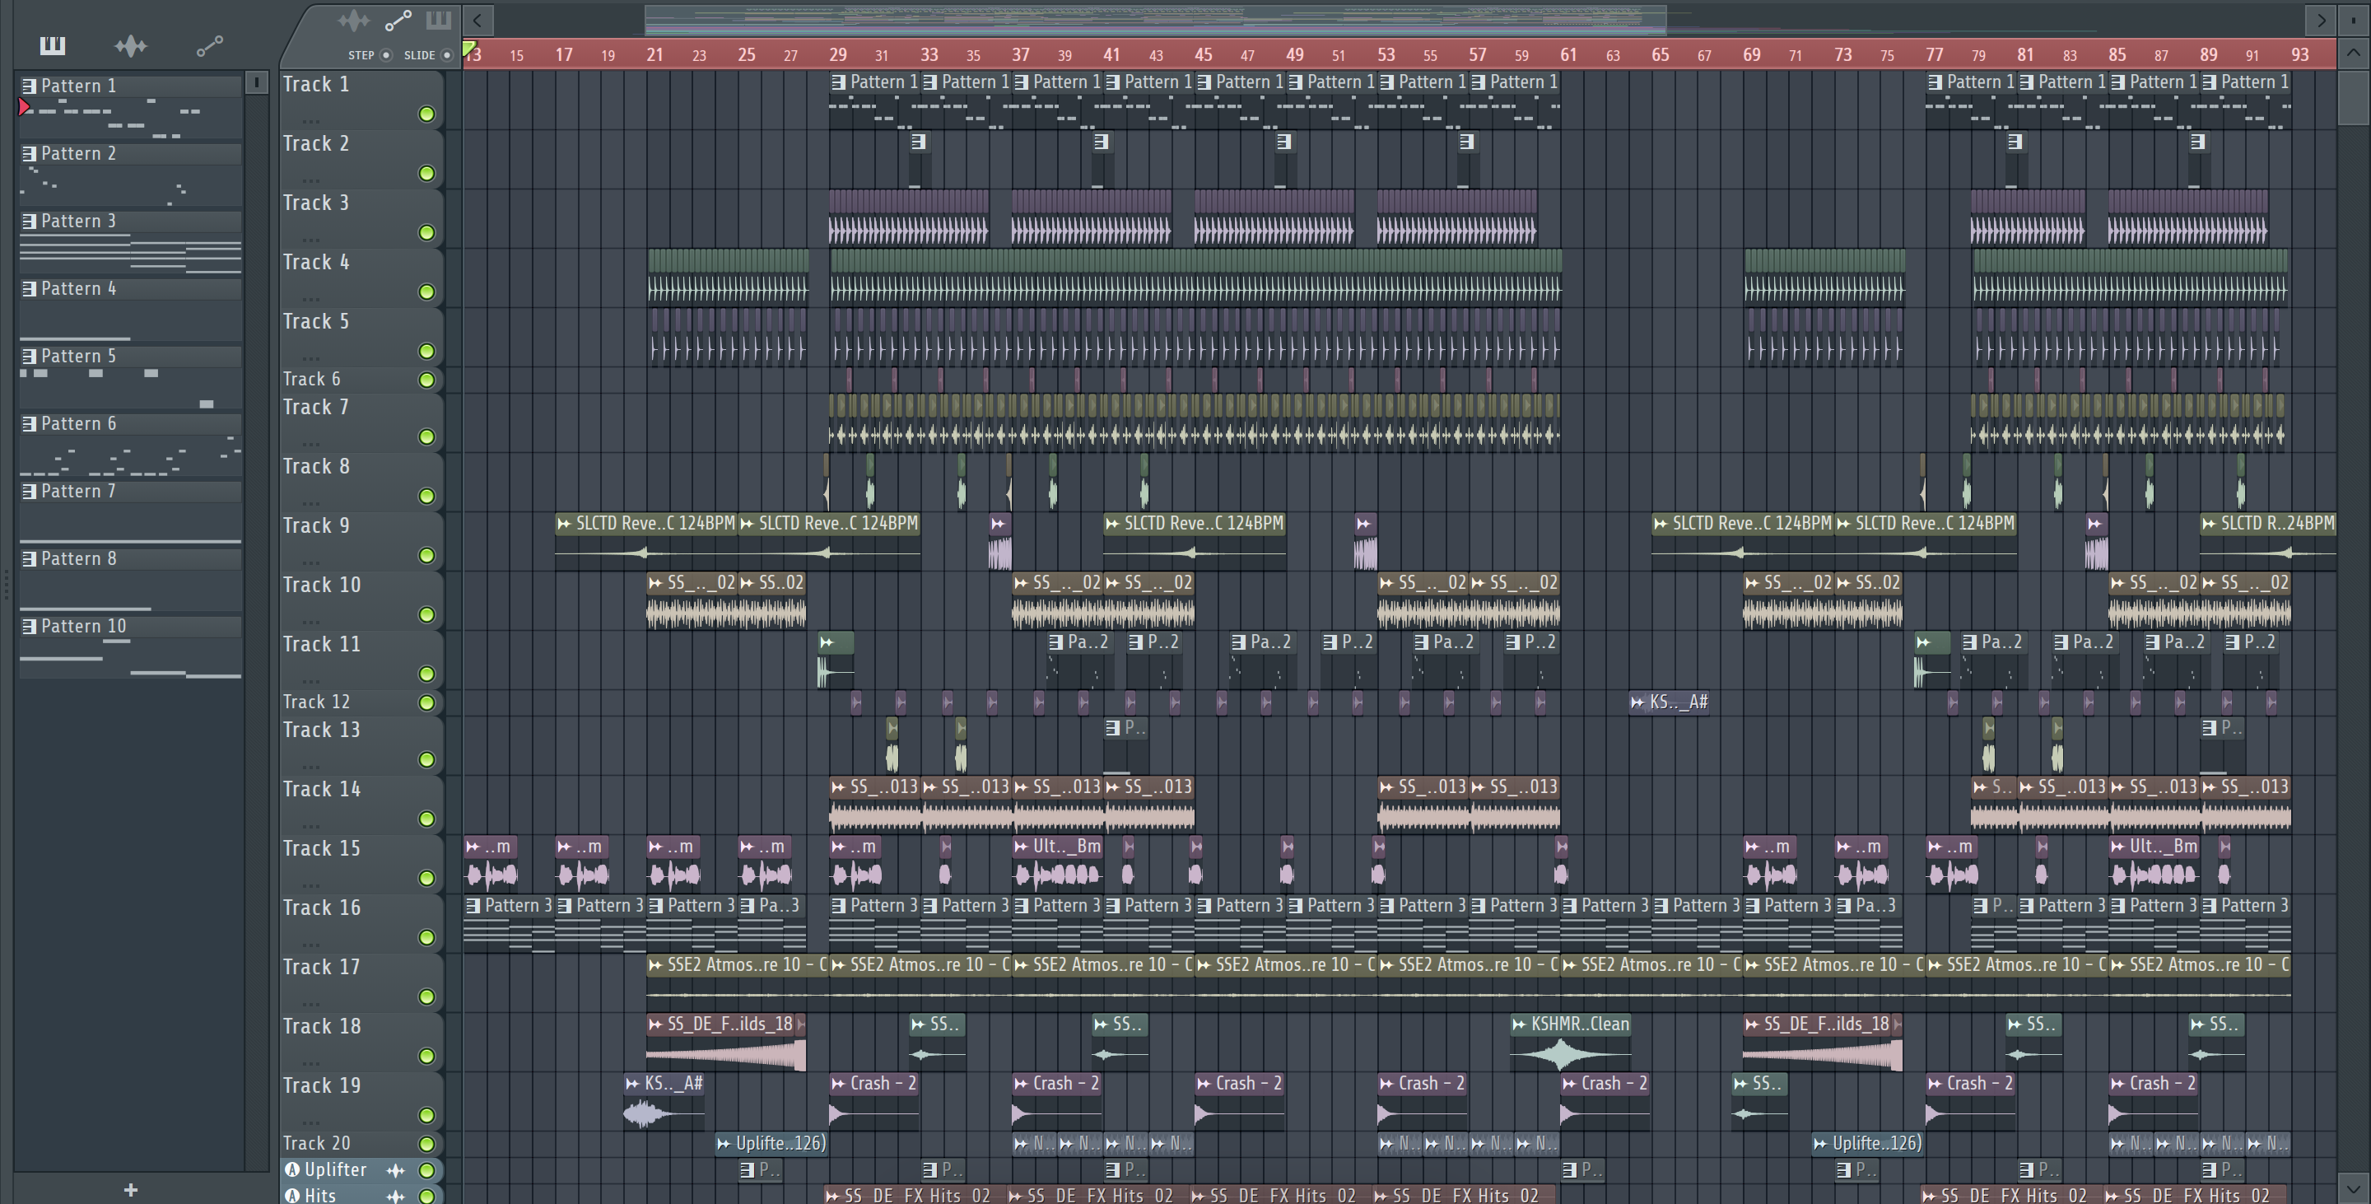The height and width of the screenshot is (1204, 2371).
Task: Mute Track 2 with its green light
Action: [x=427, y=173]
